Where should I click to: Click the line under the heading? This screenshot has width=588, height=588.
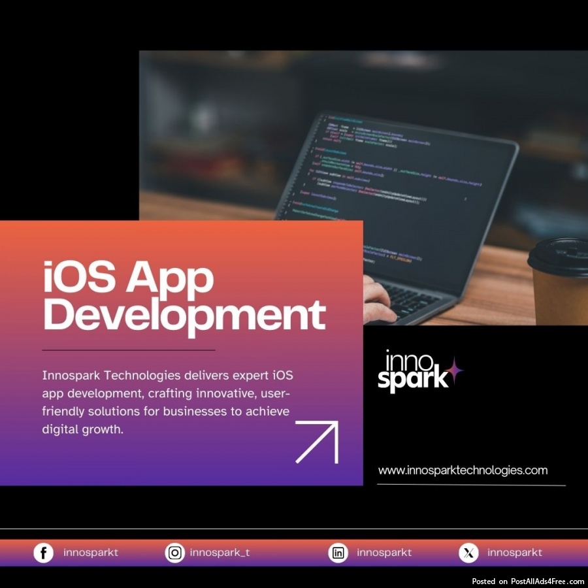128,350
